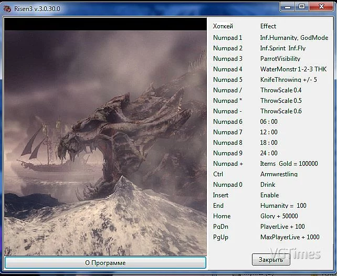Click the Numpad 9 hotkey label
The image size is (337, 276).
point(228,153)
